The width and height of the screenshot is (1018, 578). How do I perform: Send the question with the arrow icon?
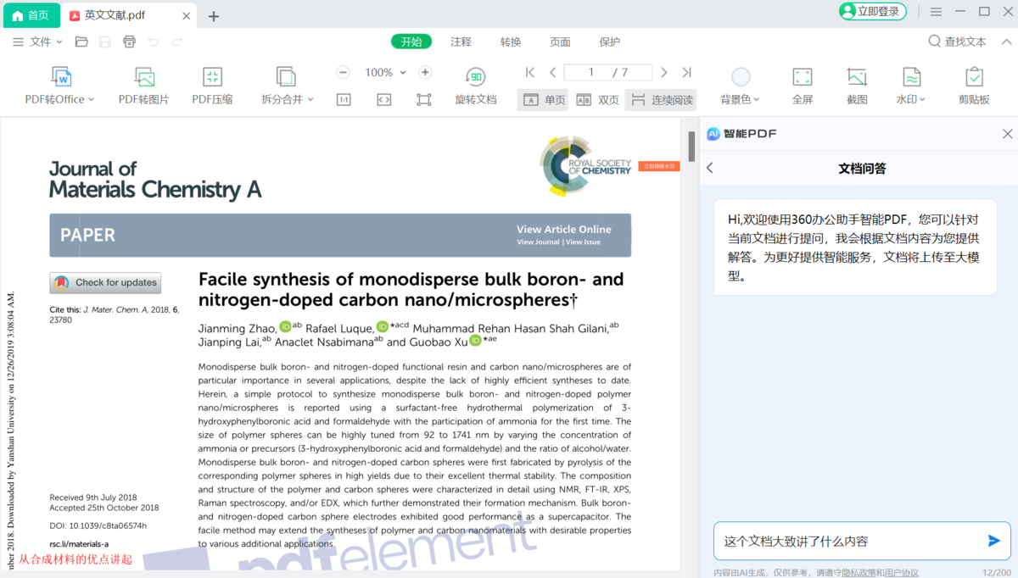point(993,541)
